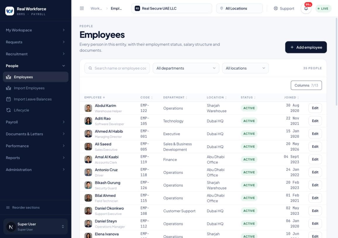Open All departments filter dropdown

(x=186, y=68)
